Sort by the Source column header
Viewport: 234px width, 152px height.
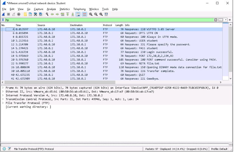click(x=53, y=25)
